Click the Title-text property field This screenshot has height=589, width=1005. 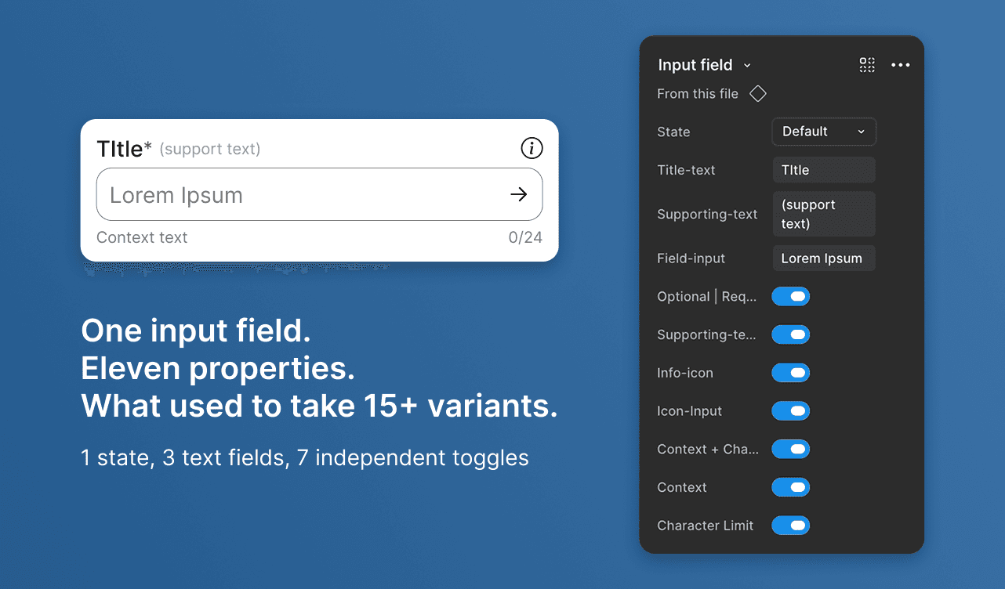[824, 170]
